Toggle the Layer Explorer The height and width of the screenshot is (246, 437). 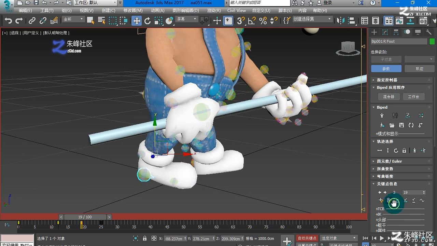tap(376, 21)
